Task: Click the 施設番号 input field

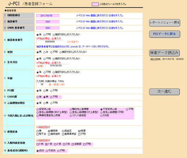Action: point(48,22)
